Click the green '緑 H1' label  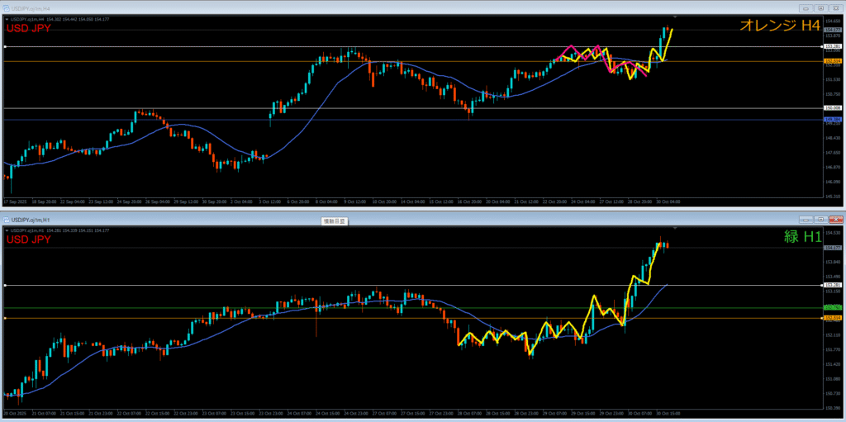(x=802, y=237)
